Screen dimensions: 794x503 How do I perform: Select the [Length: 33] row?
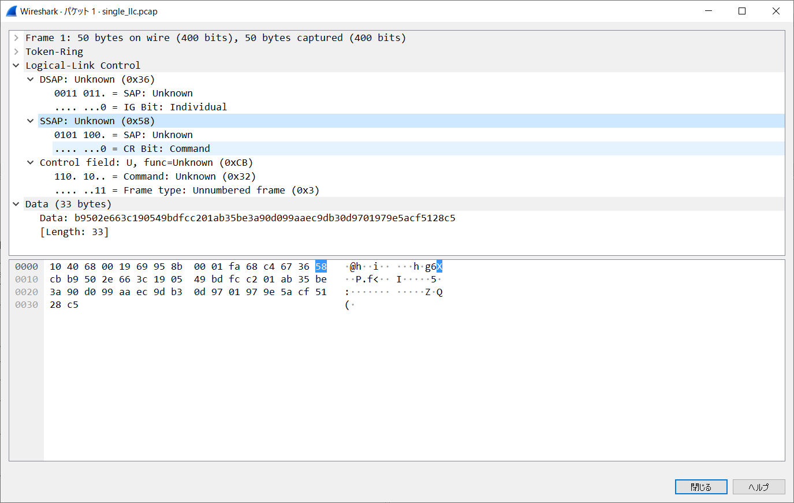[x=74, y=232]
